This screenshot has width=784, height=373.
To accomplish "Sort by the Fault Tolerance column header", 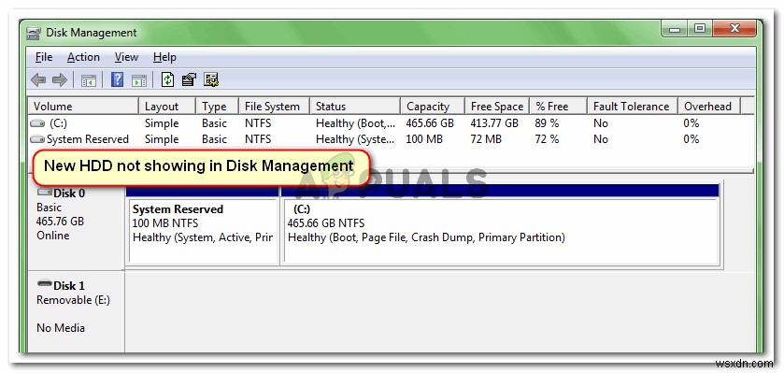I will (x=633, y=107).
